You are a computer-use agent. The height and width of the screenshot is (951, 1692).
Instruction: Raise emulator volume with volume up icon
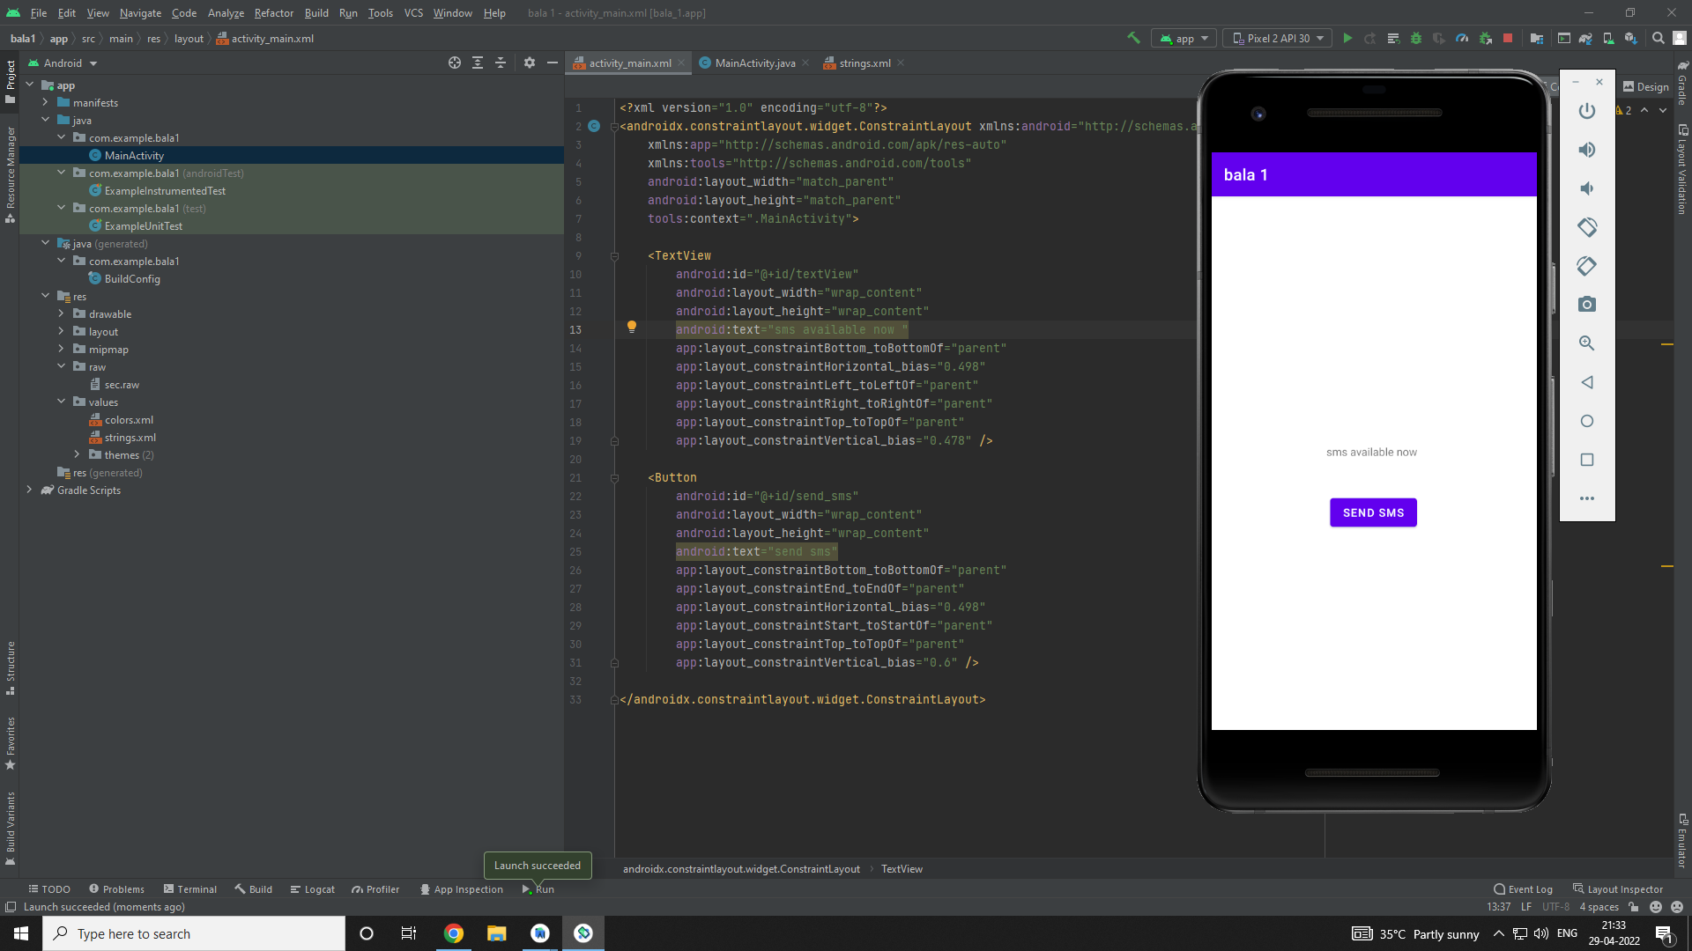pyautogui.click(x=1587, y=150)
